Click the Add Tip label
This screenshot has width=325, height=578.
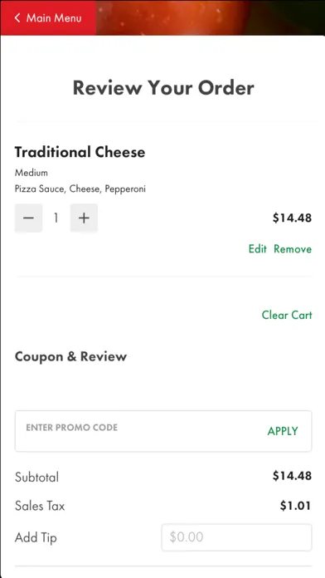36,537
